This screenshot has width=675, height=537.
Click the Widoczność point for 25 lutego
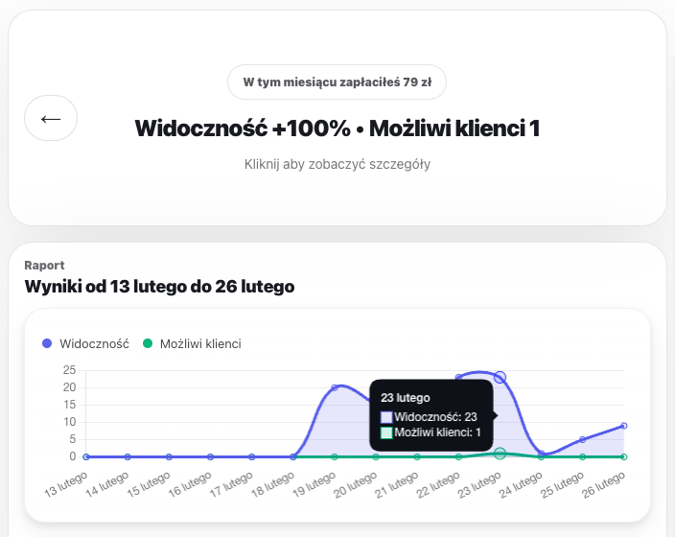click(583, 440)
